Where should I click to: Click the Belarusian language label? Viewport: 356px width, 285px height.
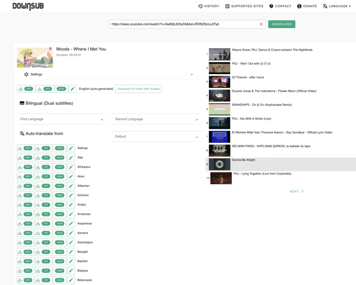(85, 280)
